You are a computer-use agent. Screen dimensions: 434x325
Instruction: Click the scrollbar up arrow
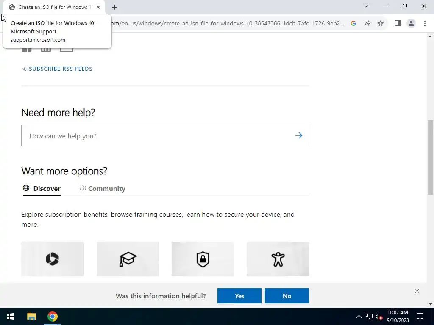click(x=430, y=36)
